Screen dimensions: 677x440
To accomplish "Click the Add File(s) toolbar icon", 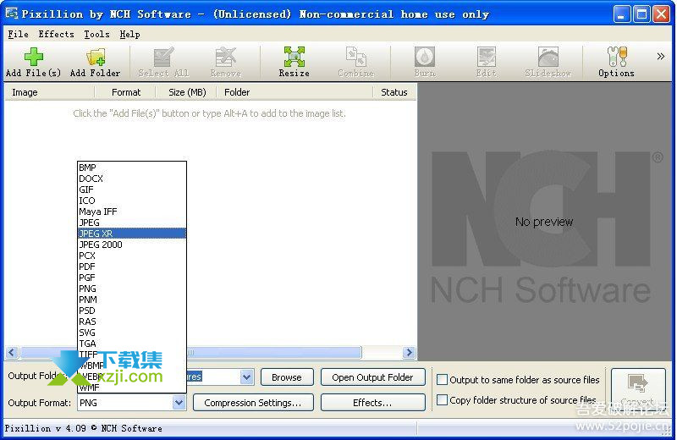I will (x=33, y=62).
